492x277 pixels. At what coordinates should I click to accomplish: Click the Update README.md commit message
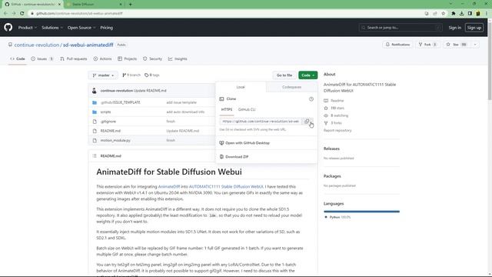coord(150,91)
